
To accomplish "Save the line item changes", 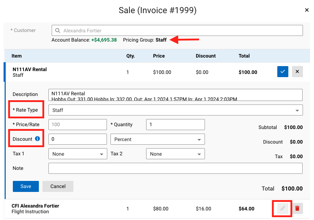I will click(x=26, y=187).
